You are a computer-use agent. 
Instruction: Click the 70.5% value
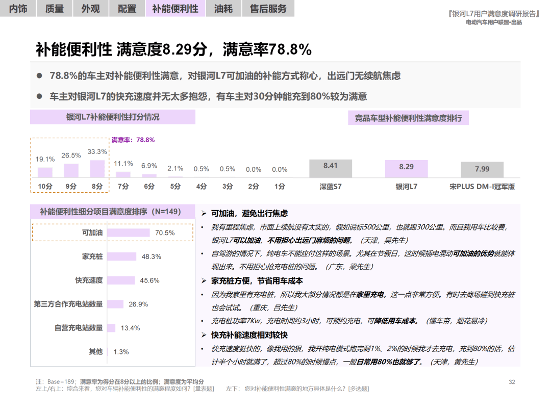click(x=165, y=233)
